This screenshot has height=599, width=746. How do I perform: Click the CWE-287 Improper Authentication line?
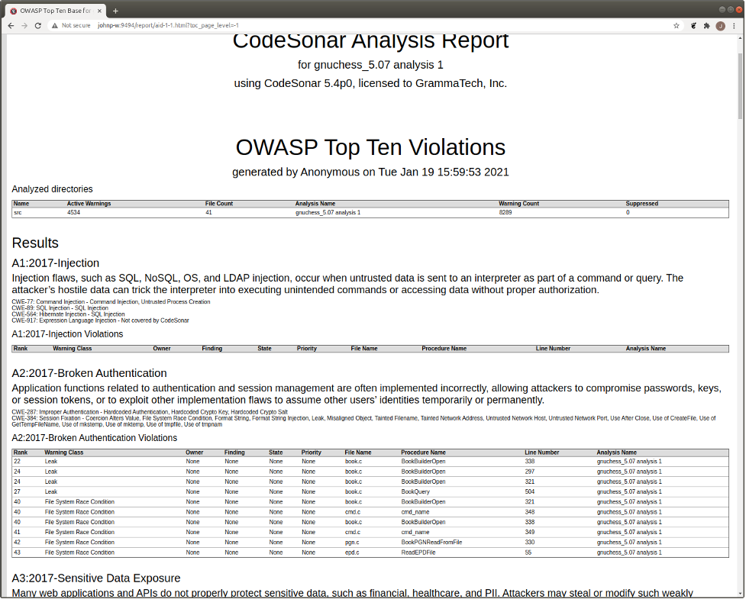point(150,412)
